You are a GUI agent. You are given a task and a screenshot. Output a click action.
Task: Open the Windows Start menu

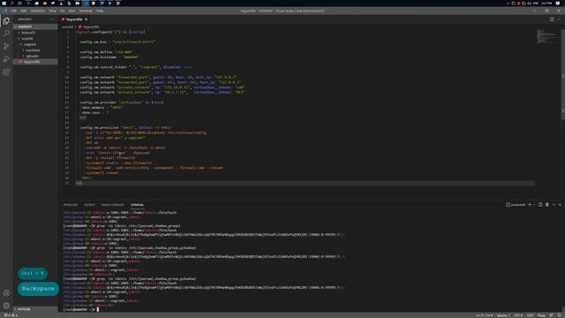pos(4,4)
